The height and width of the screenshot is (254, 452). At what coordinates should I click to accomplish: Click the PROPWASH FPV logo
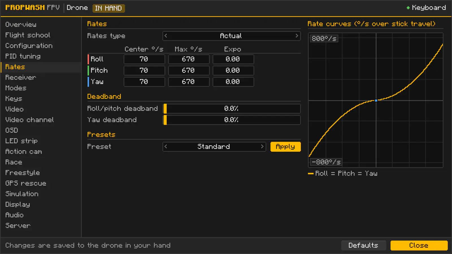tap(32, 8)
